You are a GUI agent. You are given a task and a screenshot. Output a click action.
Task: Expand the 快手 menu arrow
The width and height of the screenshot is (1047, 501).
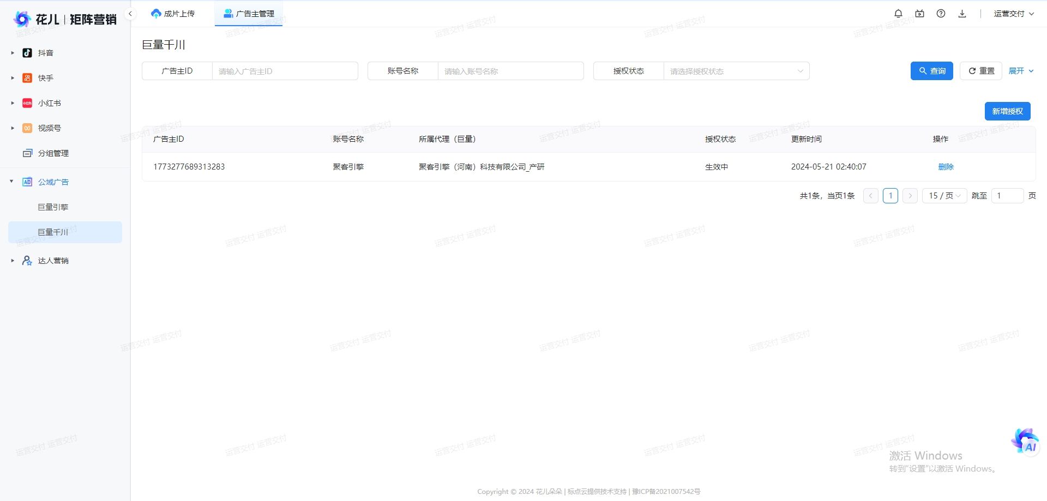pos(13,78)
